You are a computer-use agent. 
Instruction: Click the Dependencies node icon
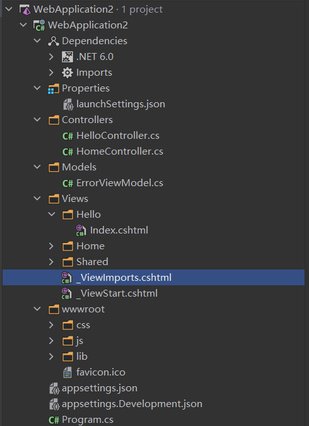coord(54,41)
